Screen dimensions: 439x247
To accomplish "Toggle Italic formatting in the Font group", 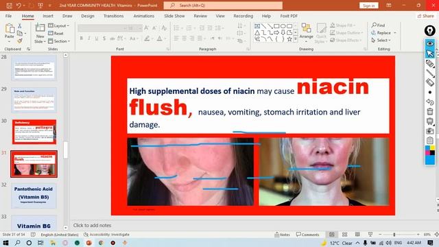I will pyautogui.click(x=89, y=38).
